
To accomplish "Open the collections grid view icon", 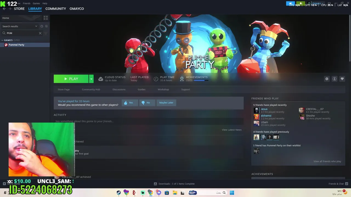I will [x=46, y=18].
